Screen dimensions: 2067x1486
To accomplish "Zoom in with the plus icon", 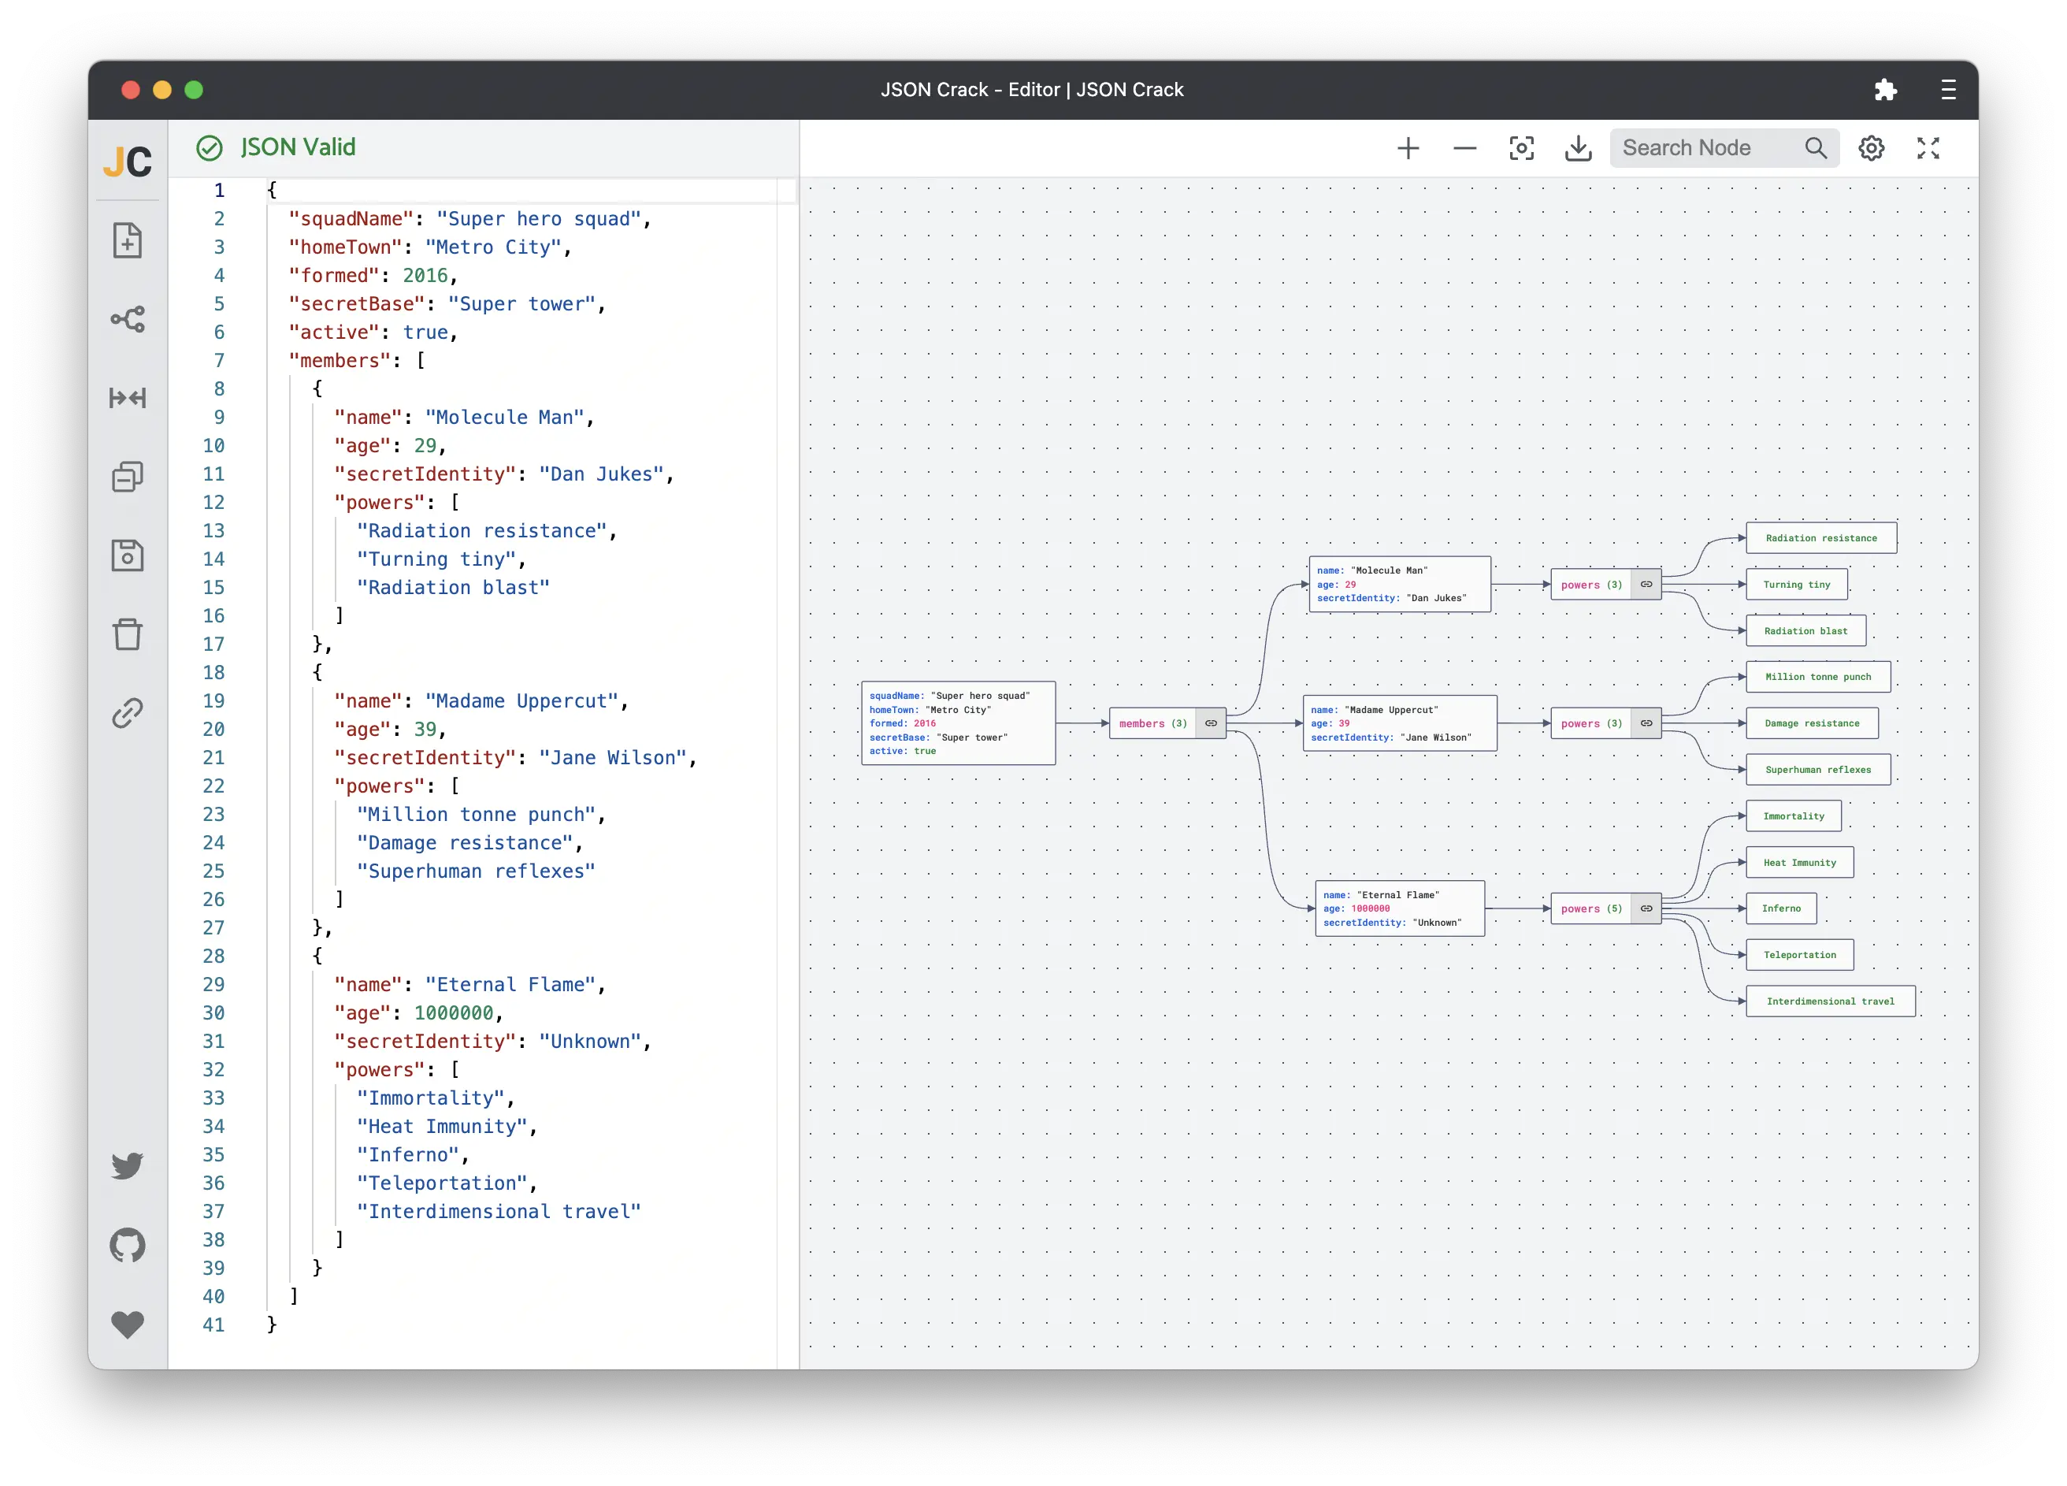I will [1408, 149].
